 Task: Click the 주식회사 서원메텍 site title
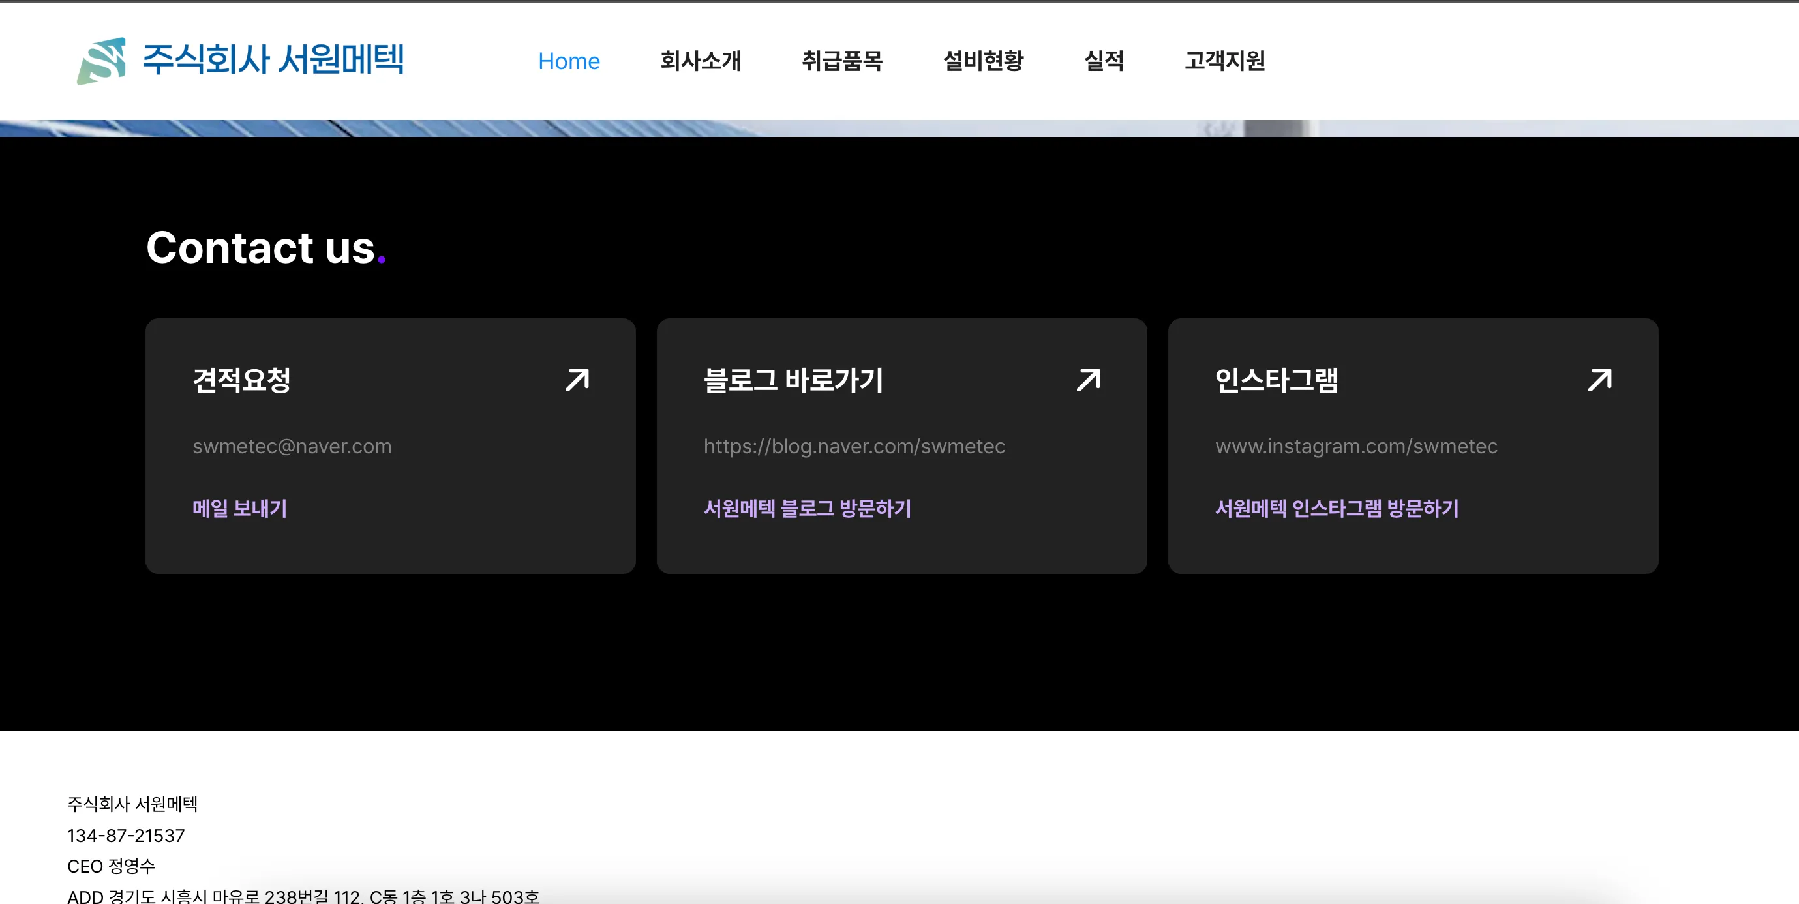273,59
